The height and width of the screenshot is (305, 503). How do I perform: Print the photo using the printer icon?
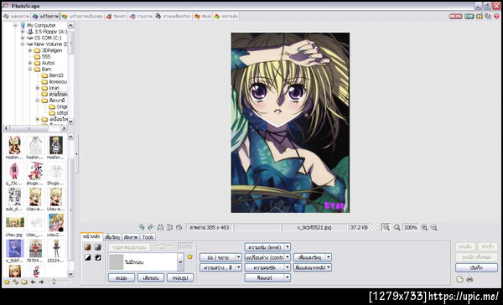[x=469, y=279]
